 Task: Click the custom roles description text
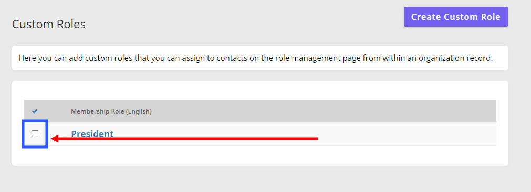tap(255, 58)
